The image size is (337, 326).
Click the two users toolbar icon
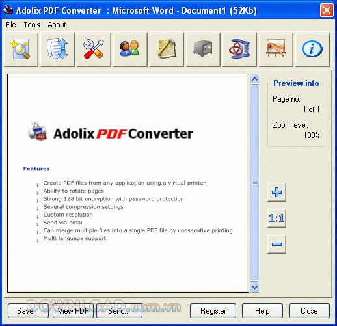point(130,49)
